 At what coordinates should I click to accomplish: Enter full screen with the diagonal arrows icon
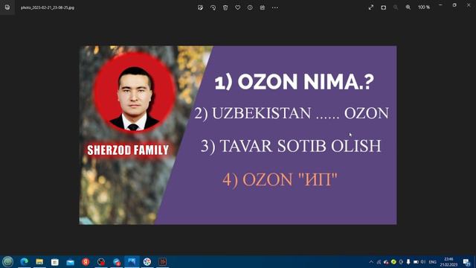coord(371,7)
